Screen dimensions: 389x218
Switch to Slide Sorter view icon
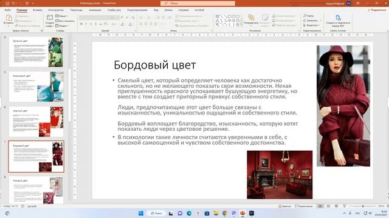(328, 206)
